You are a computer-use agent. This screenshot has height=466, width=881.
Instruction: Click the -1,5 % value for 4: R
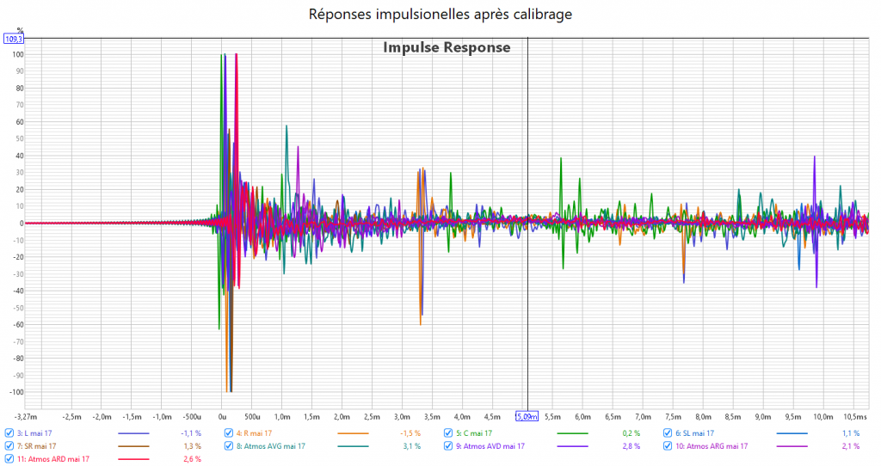pos(410,433)
